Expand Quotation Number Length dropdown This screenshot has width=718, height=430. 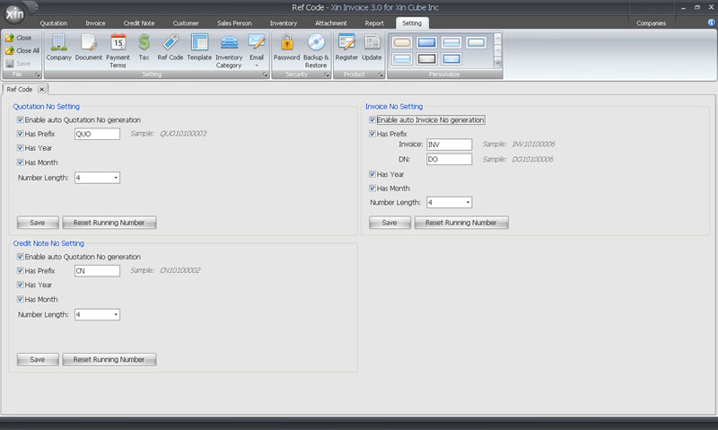116,178
